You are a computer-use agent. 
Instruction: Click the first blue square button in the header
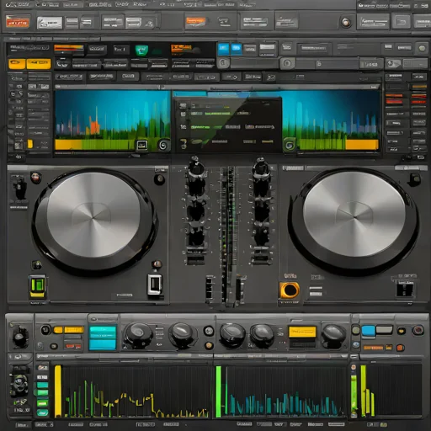(223, 50)
